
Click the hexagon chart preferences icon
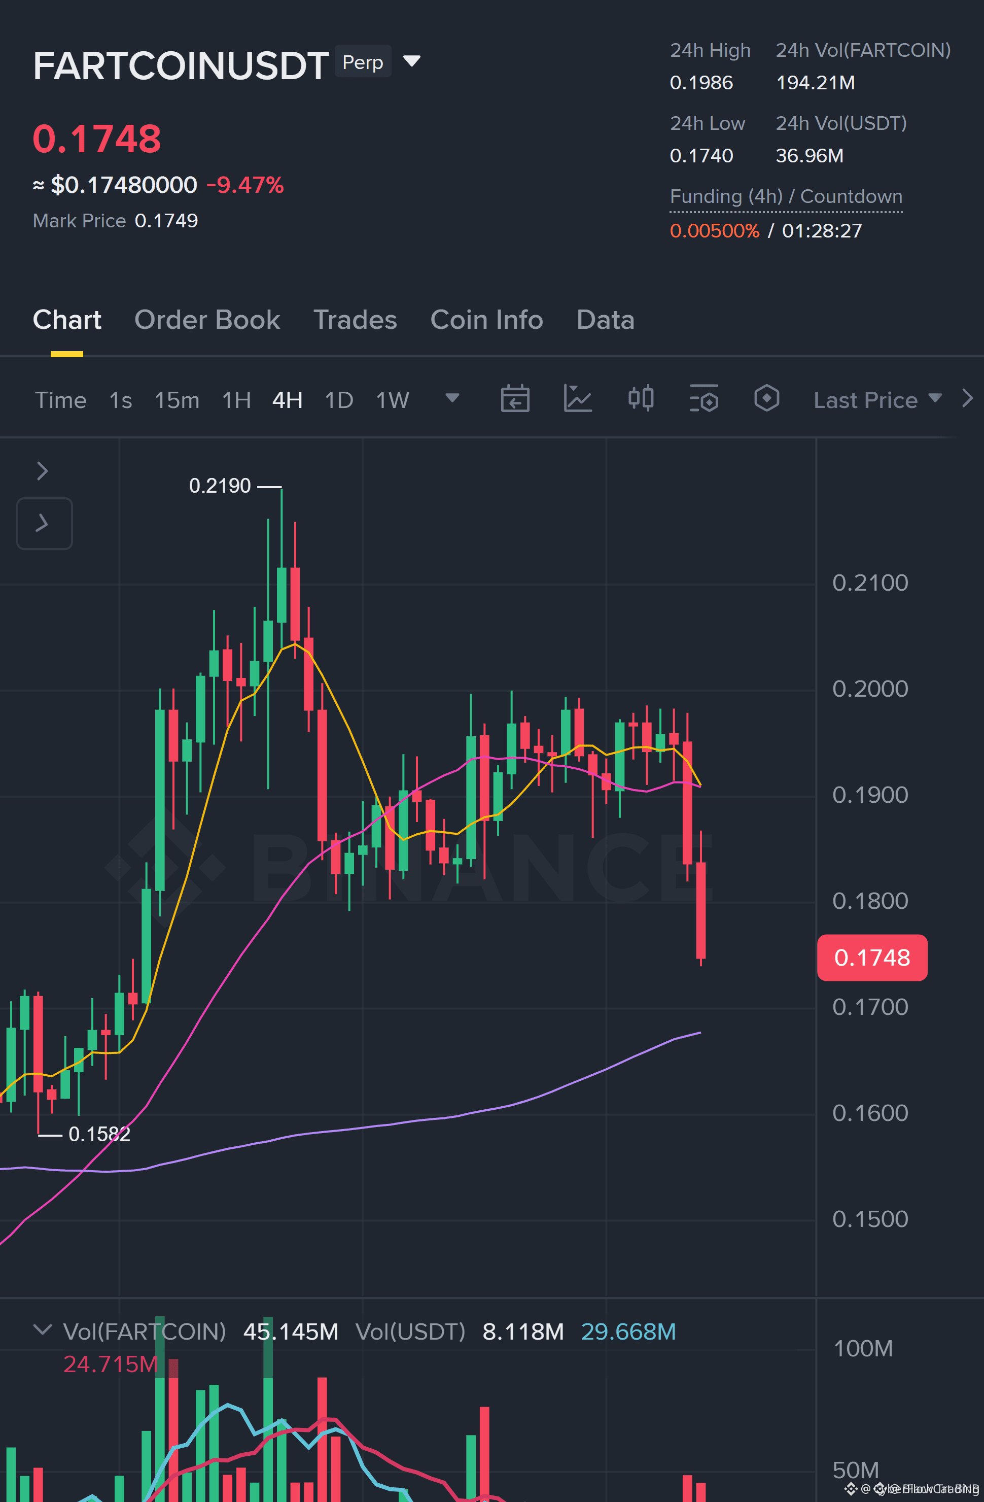(x=767, y=399)
